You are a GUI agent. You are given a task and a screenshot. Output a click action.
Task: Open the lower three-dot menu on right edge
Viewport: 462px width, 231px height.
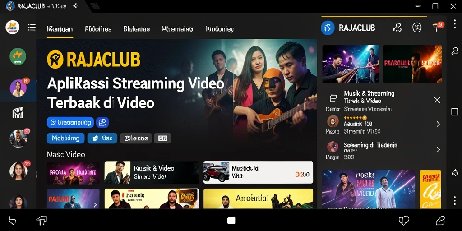pyautogui.click(x=455, y=201)
